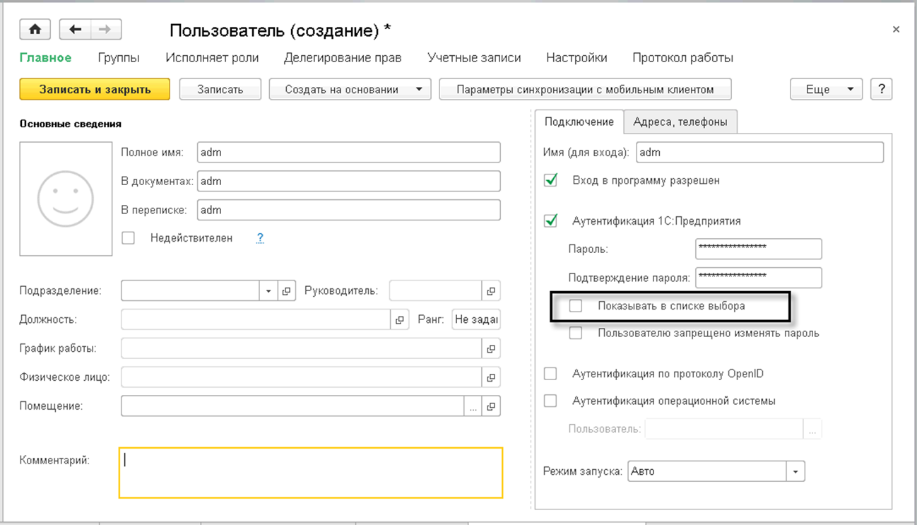Open the Группы section
The width and height of the screenshot is (917, 525).
[119, 58]
